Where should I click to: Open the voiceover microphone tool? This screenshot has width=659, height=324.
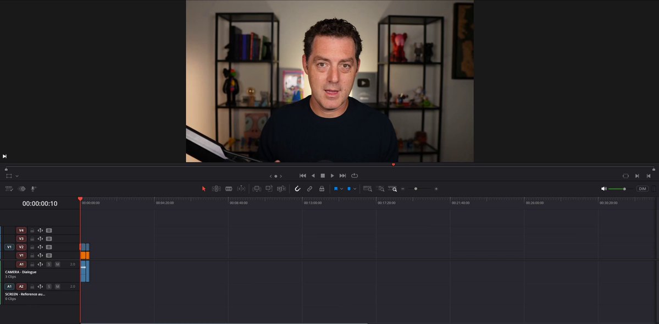pyautogui.click(x=33, y=189)
